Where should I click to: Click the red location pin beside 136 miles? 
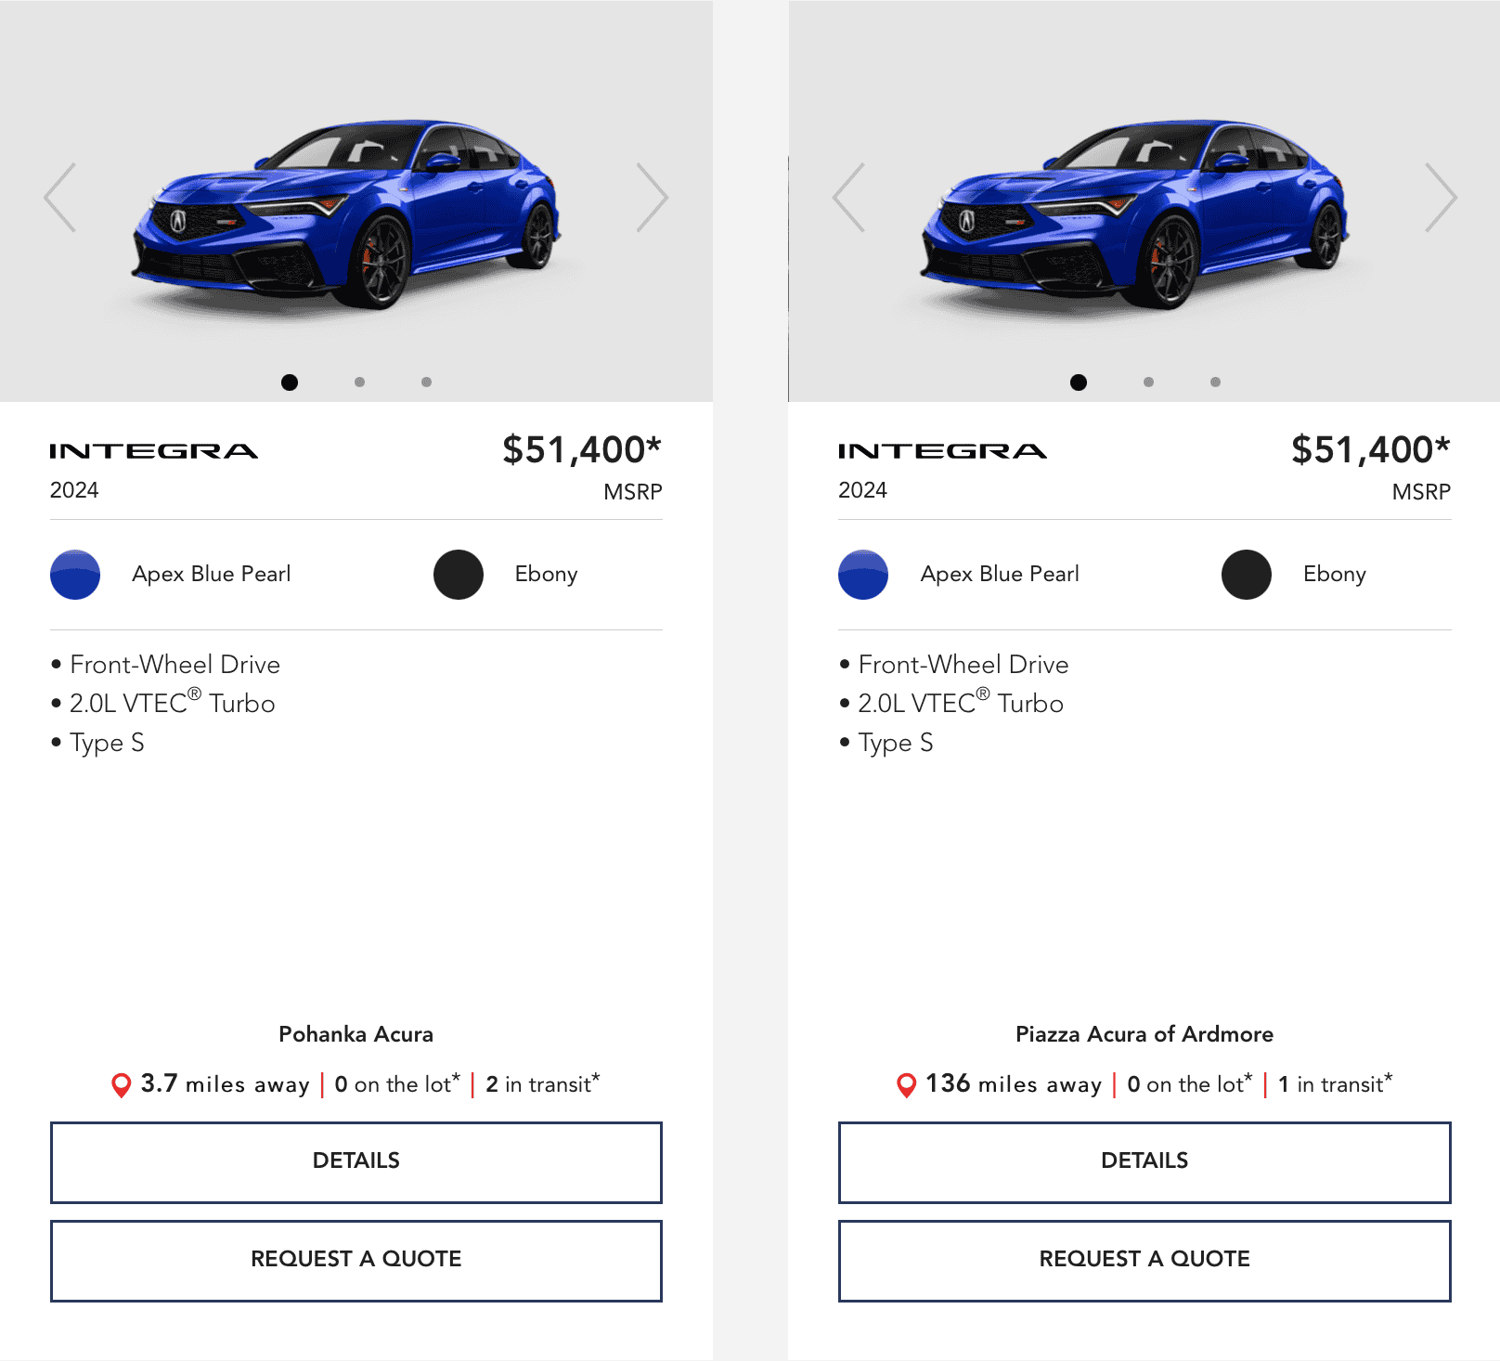click(906, 1084)
